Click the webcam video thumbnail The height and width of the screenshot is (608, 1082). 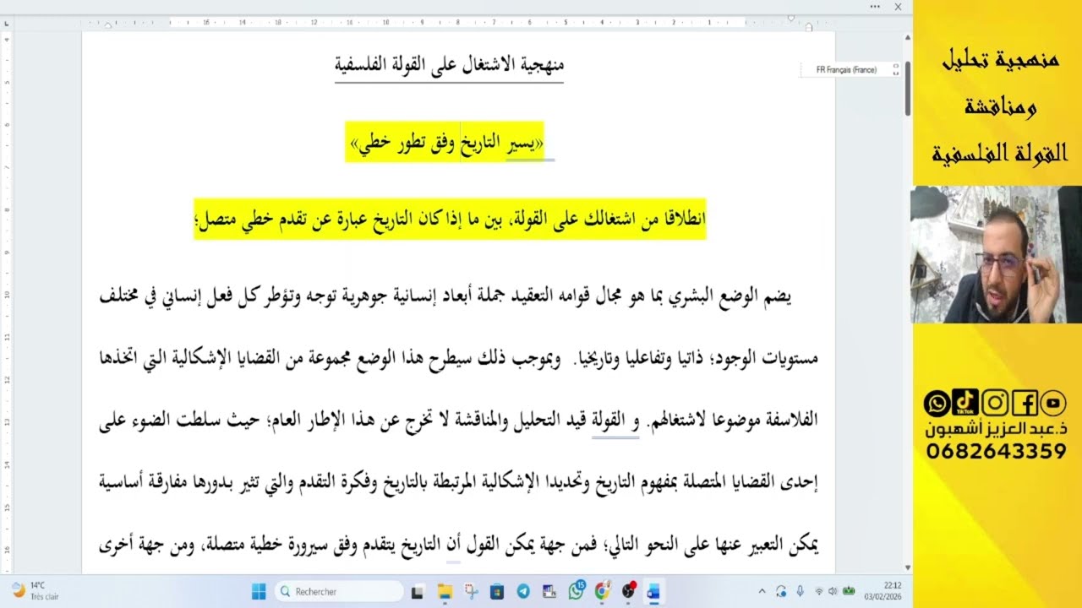(x=996, y=254)
